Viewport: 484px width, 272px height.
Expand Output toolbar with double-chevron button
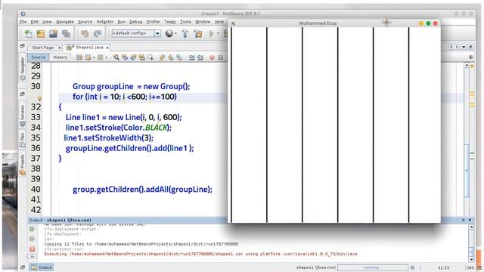tap(32, 256)
